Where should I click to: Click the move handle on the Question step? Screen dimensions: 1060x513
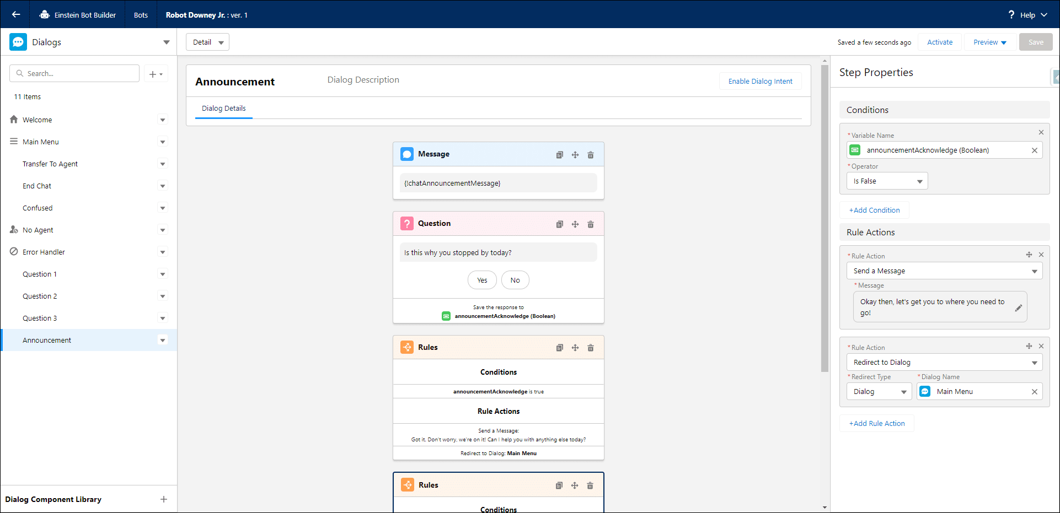click(575, 224)
